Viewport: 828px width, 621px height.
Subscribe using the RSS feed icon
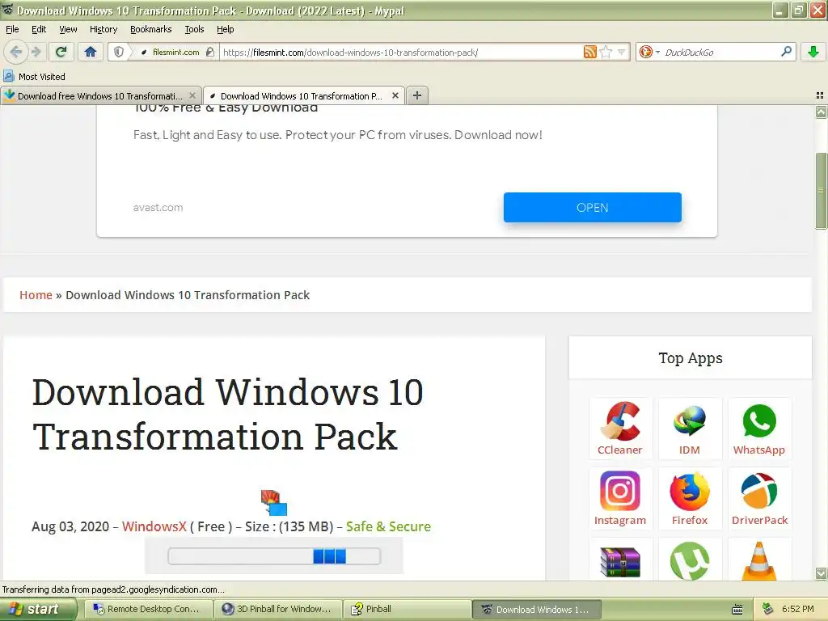589,52
